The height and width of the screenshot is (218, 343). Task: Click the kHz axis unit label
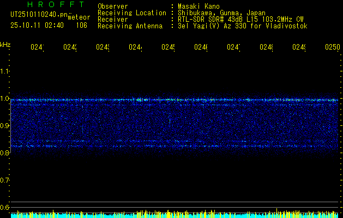pyautogui.click(x=5, y=45)
